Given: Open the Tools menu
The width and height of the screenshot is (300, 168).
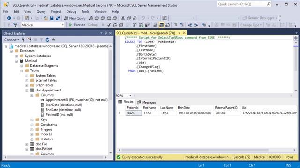Looking at the screenshot, I should tap(85, 11).
